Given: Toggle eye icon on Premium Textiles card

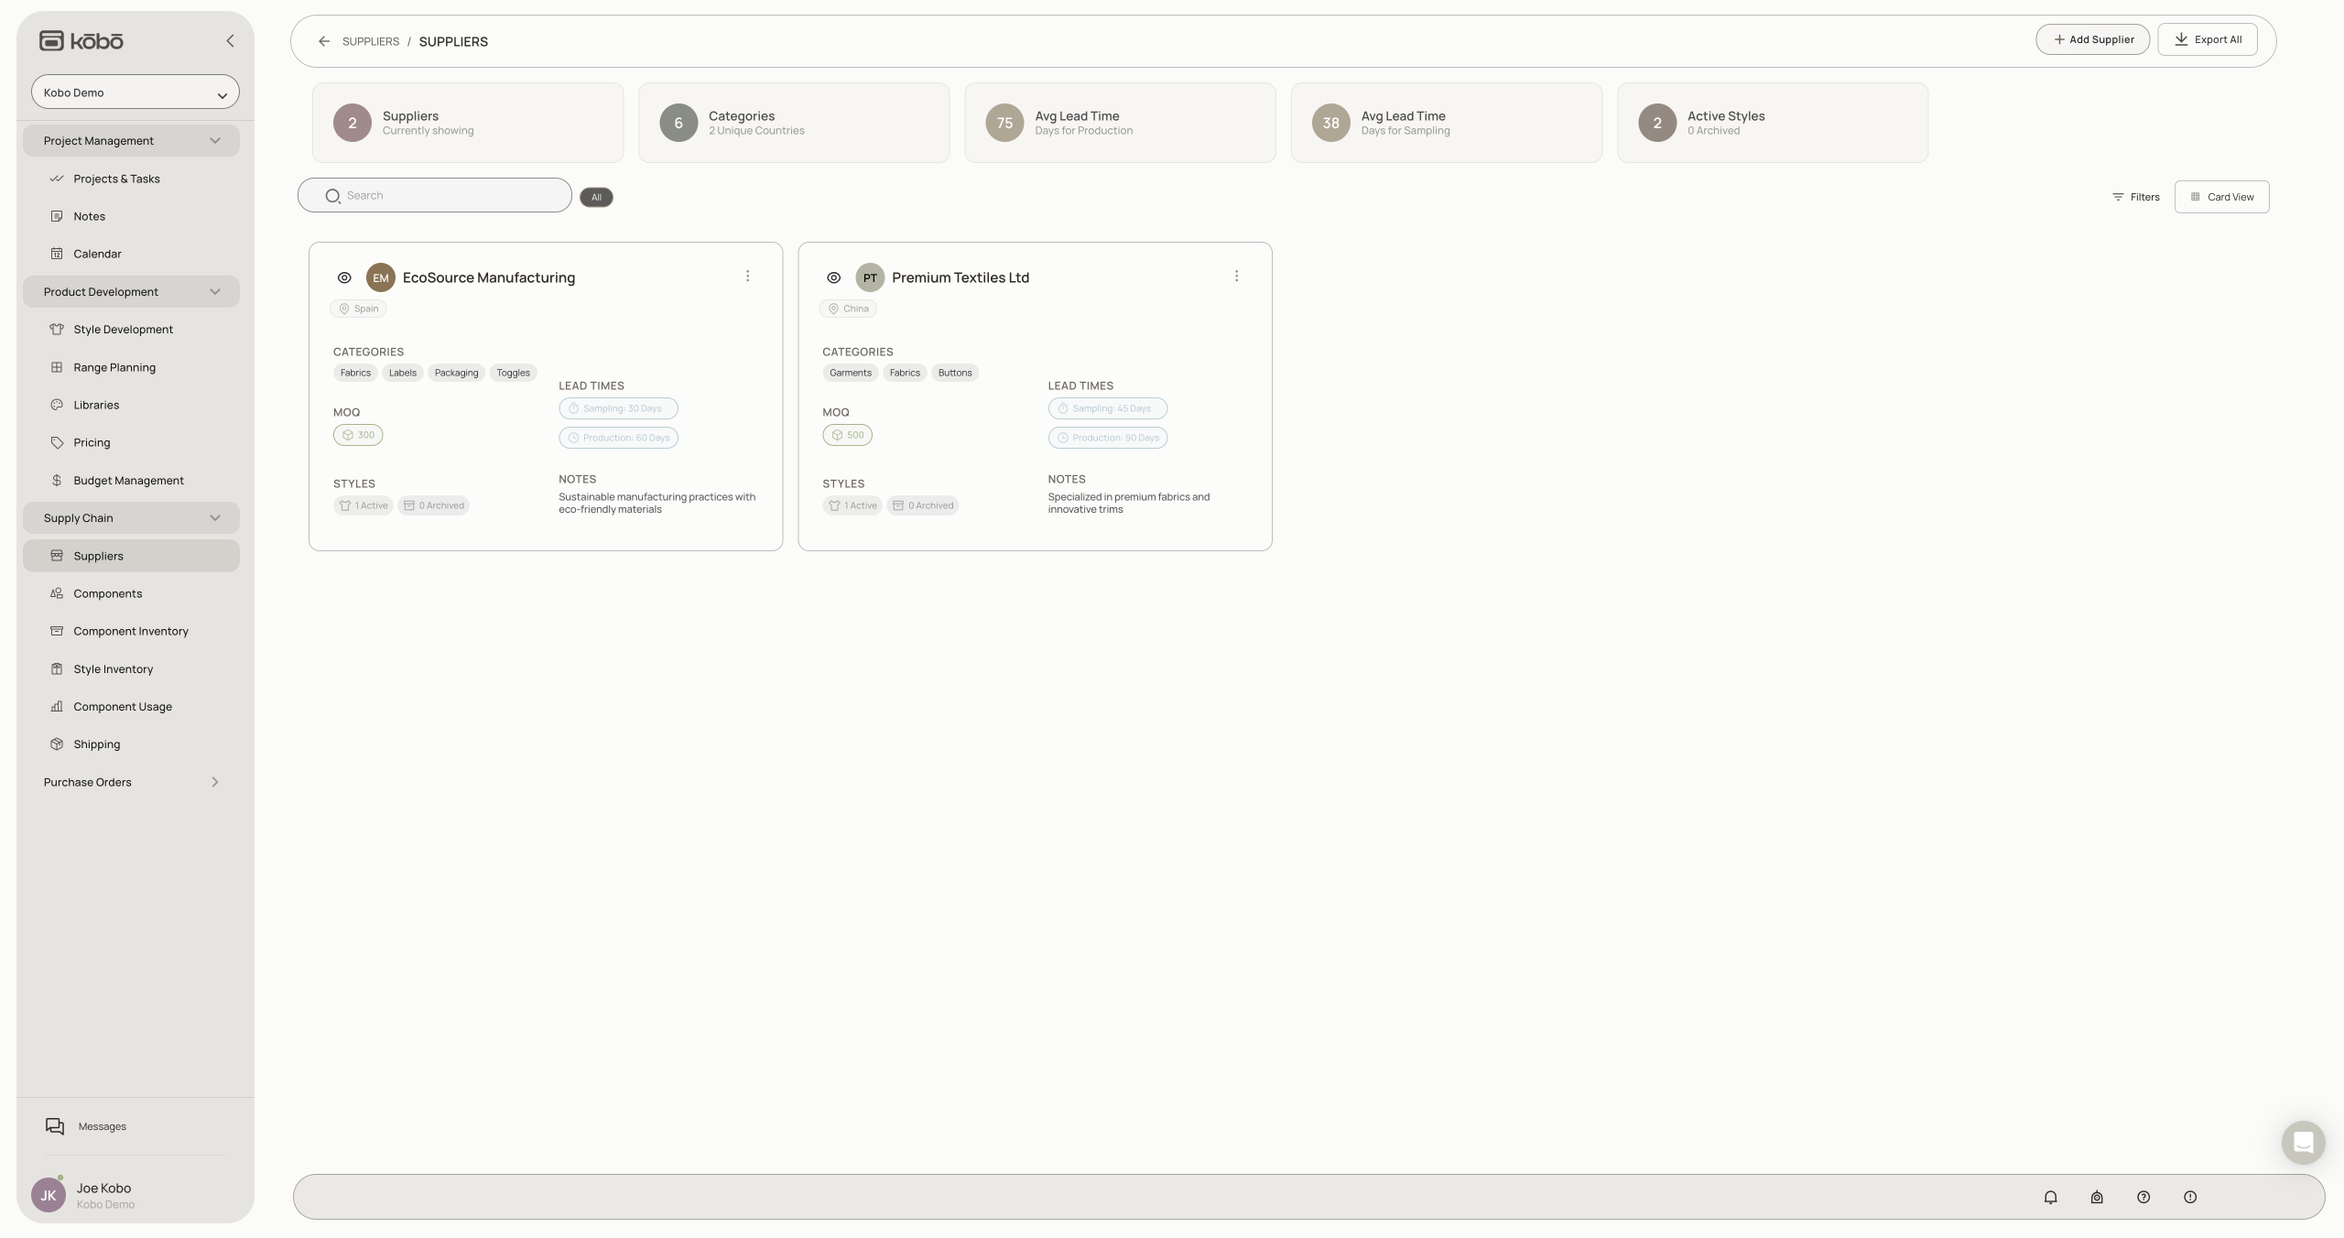Looking at the screenshot, I should point(833,277).
